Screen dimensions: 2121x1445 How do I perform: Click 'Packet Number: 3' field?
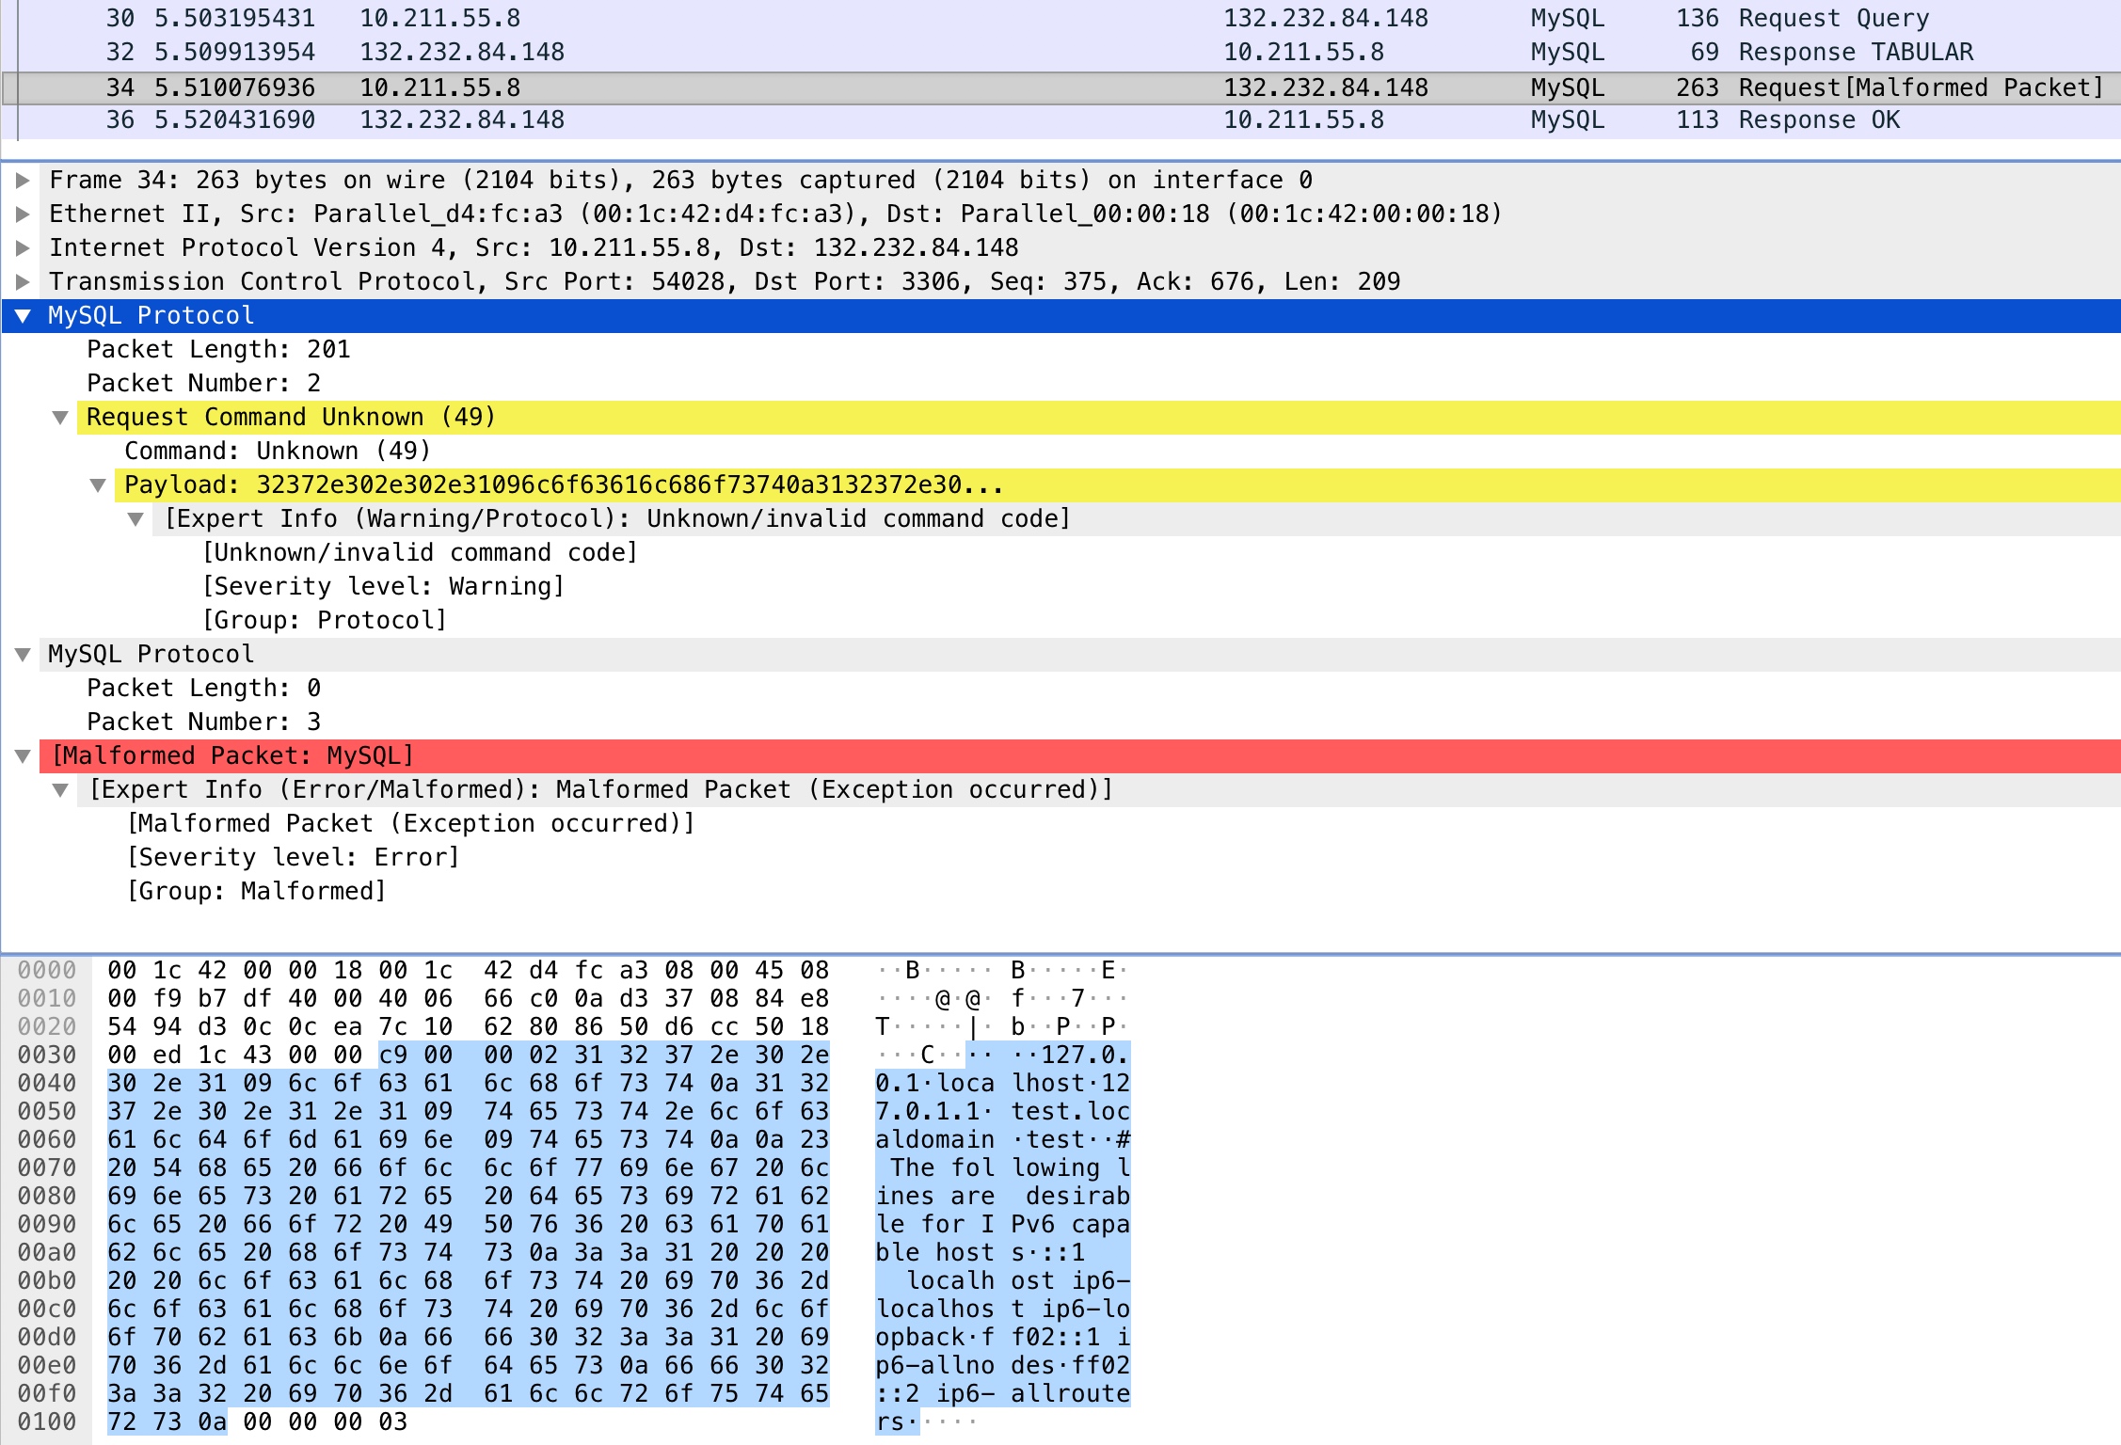click(203, 722)
